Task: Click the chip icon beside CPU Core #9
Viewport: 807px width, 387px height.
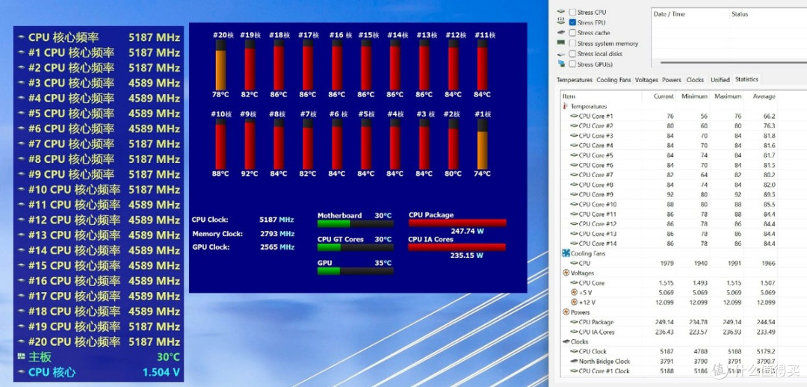Action: (x=574, y=194)
